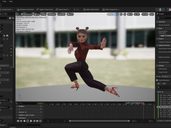171x128 pixels.
Task: Open the Lit view mode menu
Action: tap(37, 14)
